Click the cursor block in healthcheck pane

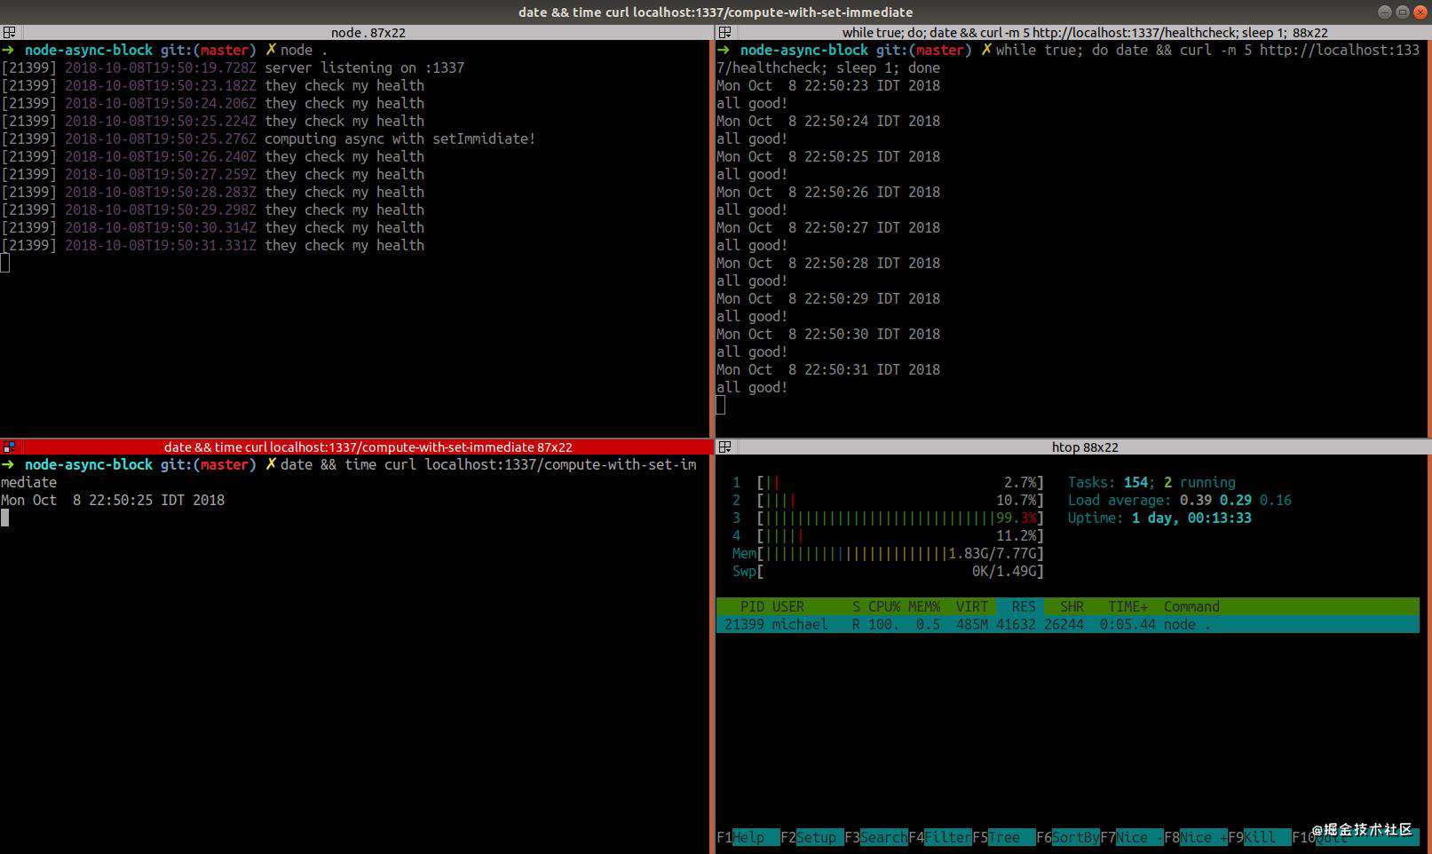721,405
